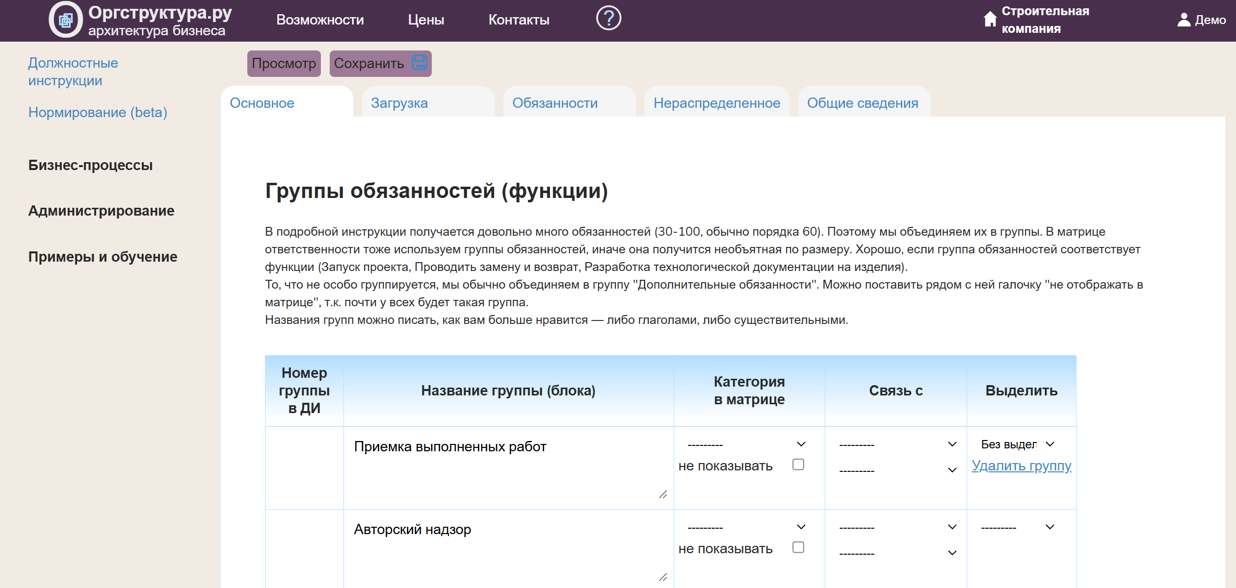Viewport: 1236px width, 588px height.
Task: Click the resize handle of Приемка выполненных работ textarea
Action: 663,494
